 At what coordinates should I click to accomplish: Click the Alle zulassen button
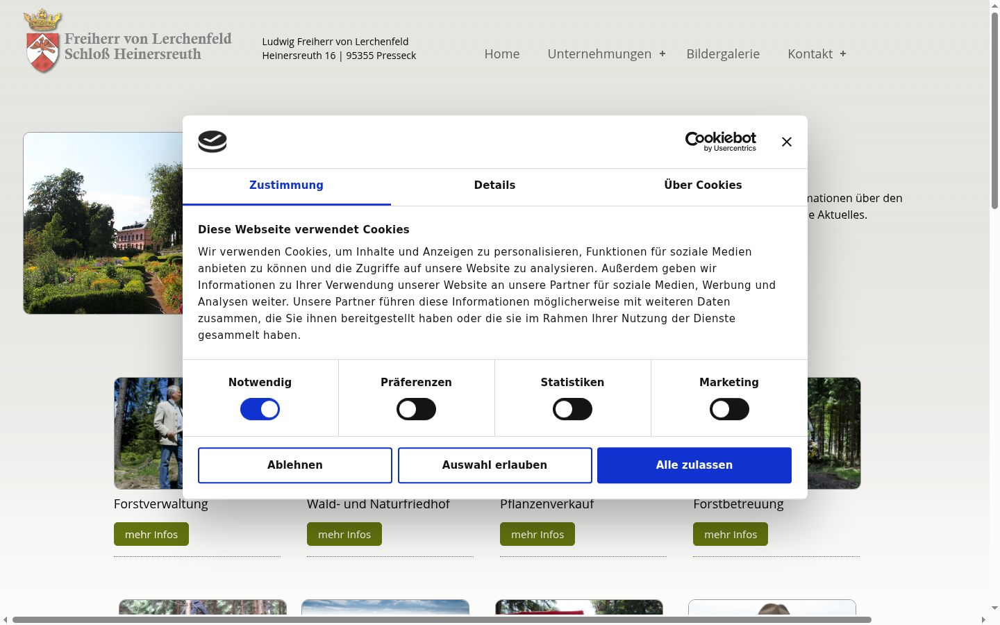point(694,465)
